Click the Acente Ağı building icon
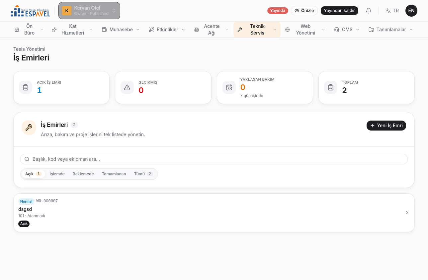428x280 pixels. 197,30
